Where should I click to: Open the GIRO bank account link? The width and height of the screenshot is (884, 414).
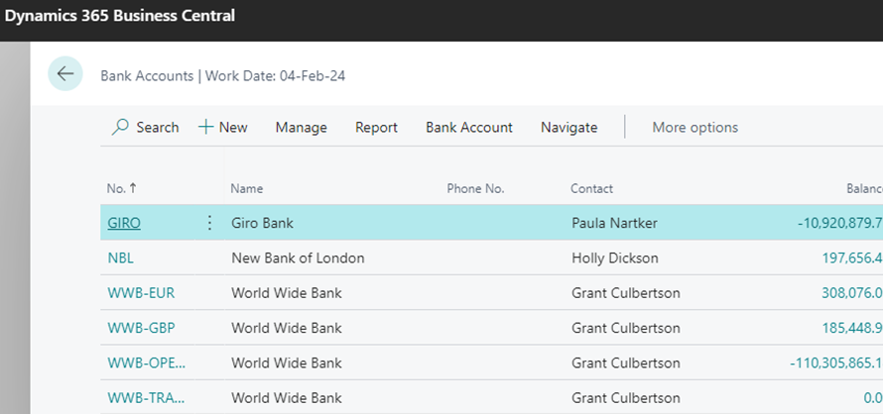tap(124, 223)
